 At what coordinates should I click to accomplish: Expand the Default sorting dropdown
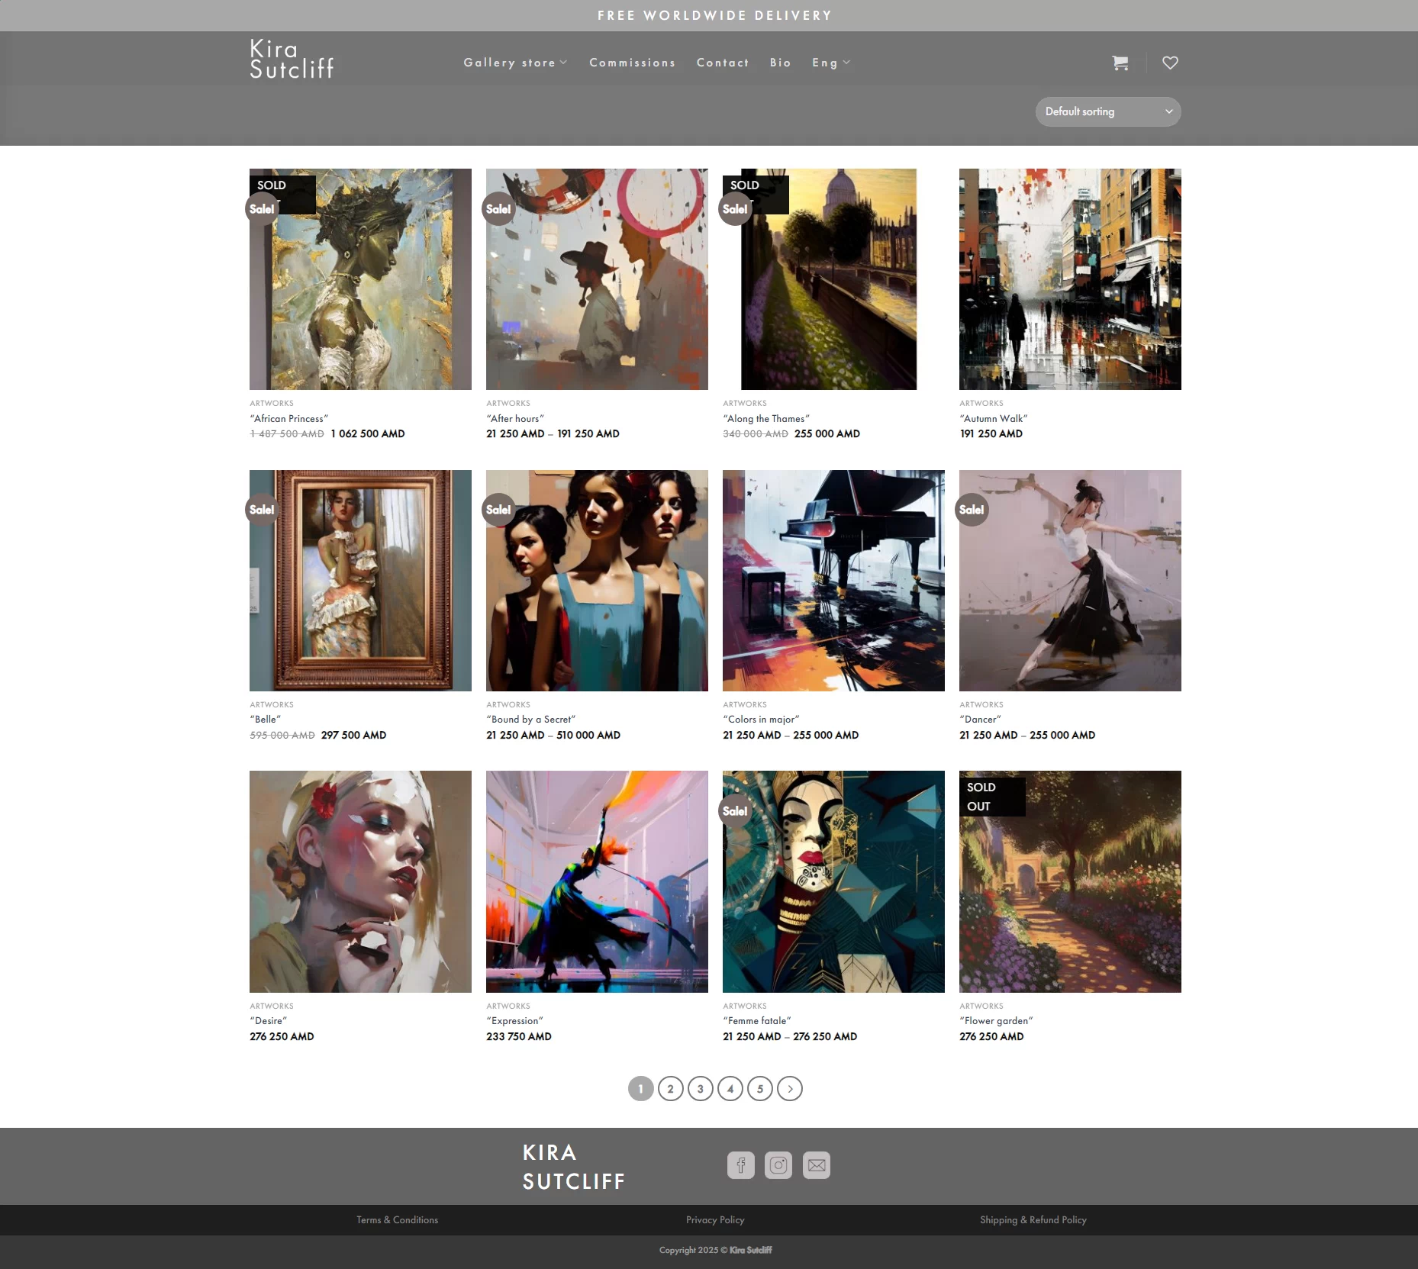click(1107, 112)
